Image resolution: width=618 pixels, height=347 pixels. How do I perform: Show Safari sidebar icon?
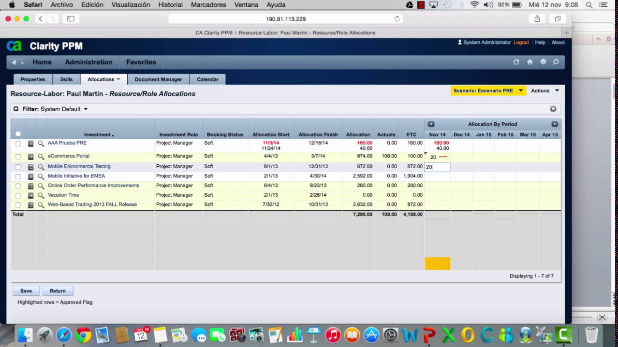pyautogui.click(x=71, y=19)
